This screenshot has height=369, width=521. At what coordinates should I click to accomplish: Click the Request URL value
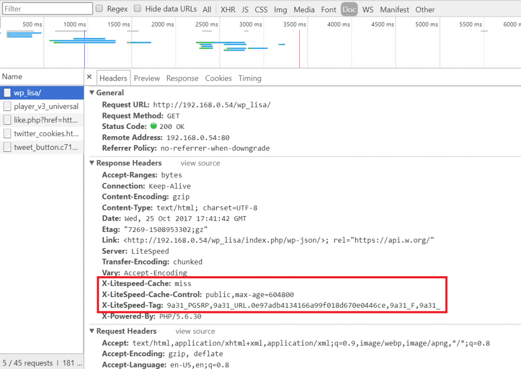tap(212, 105)
